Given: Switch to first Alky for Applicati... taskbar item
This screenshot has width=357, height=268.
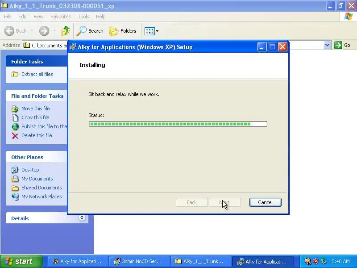Looking at the screenshot, I should 77,261.
